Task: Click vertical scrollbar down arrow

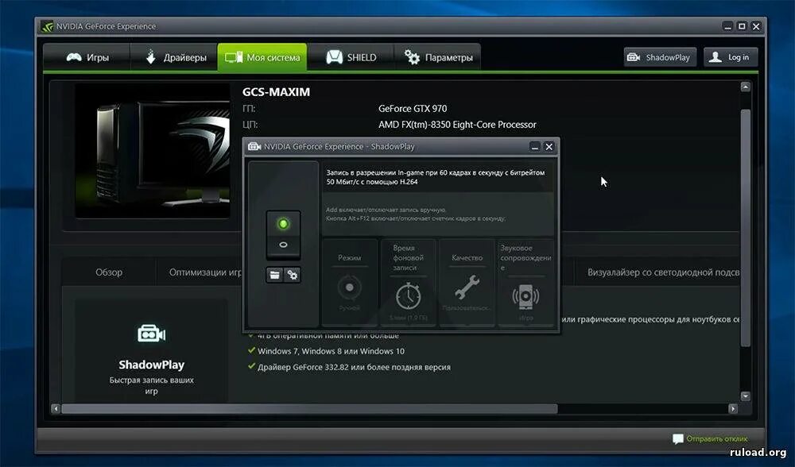Action: click(x=746, y=396)
